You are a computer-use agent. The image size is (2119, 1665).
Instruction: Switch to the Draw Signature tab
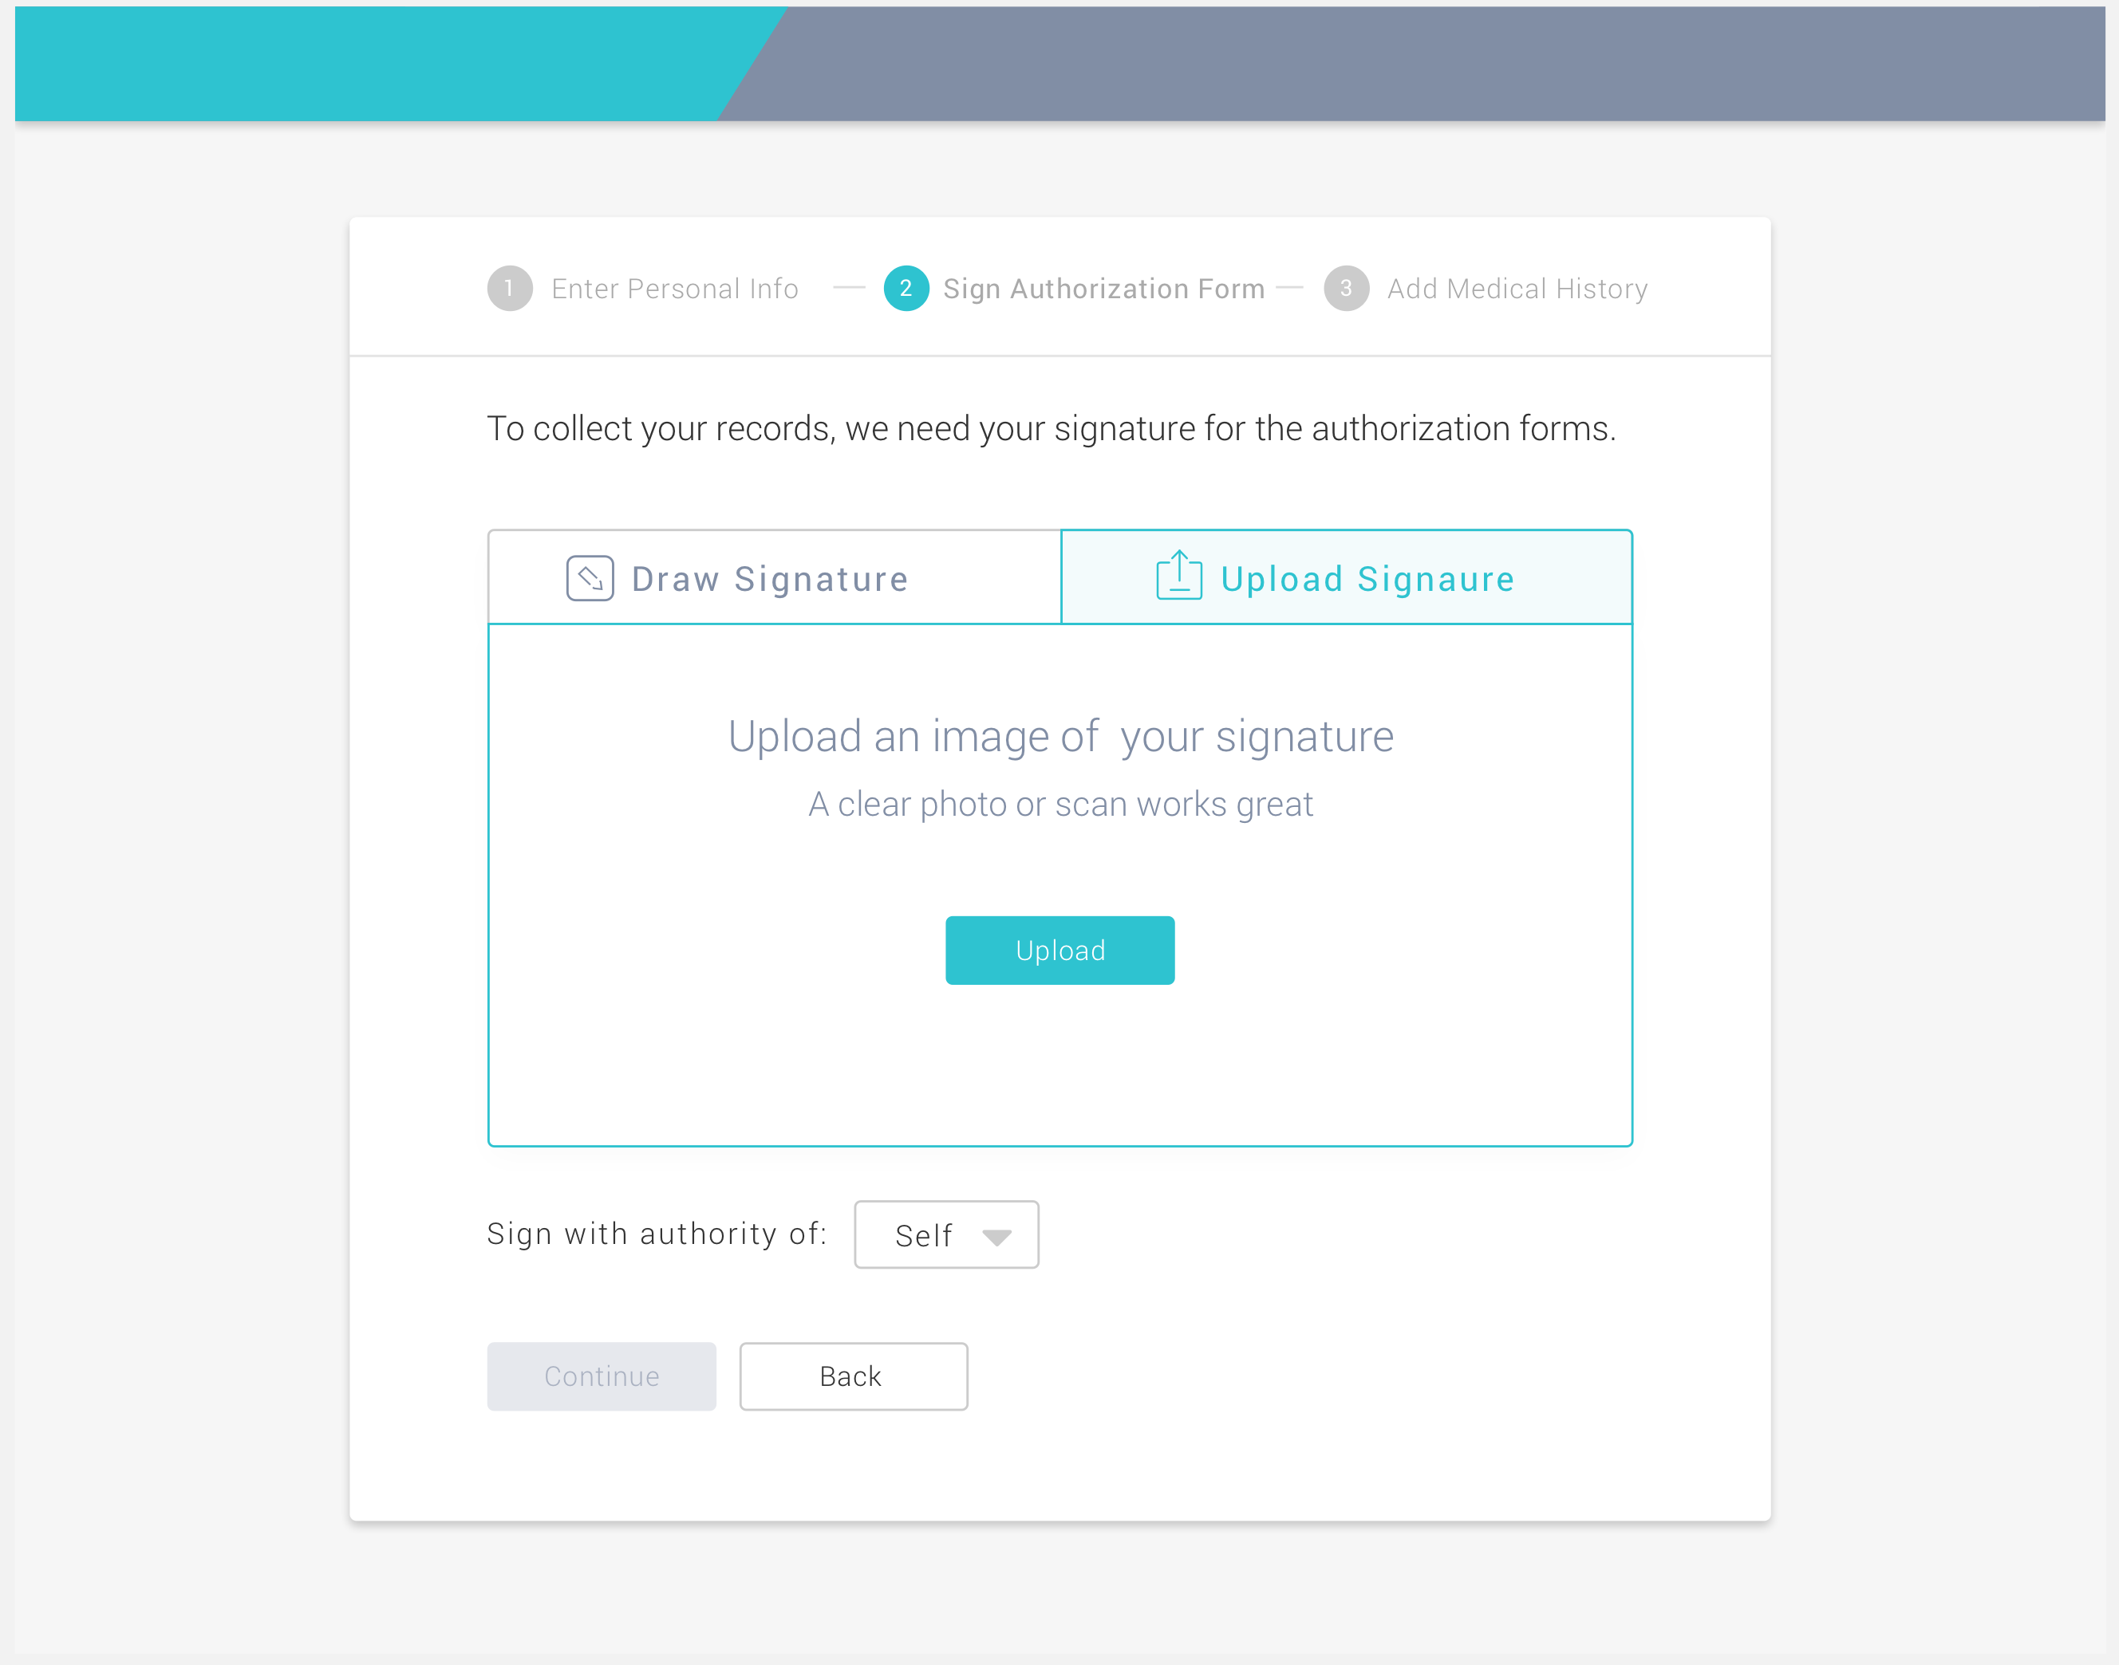[x=774, y=577]
